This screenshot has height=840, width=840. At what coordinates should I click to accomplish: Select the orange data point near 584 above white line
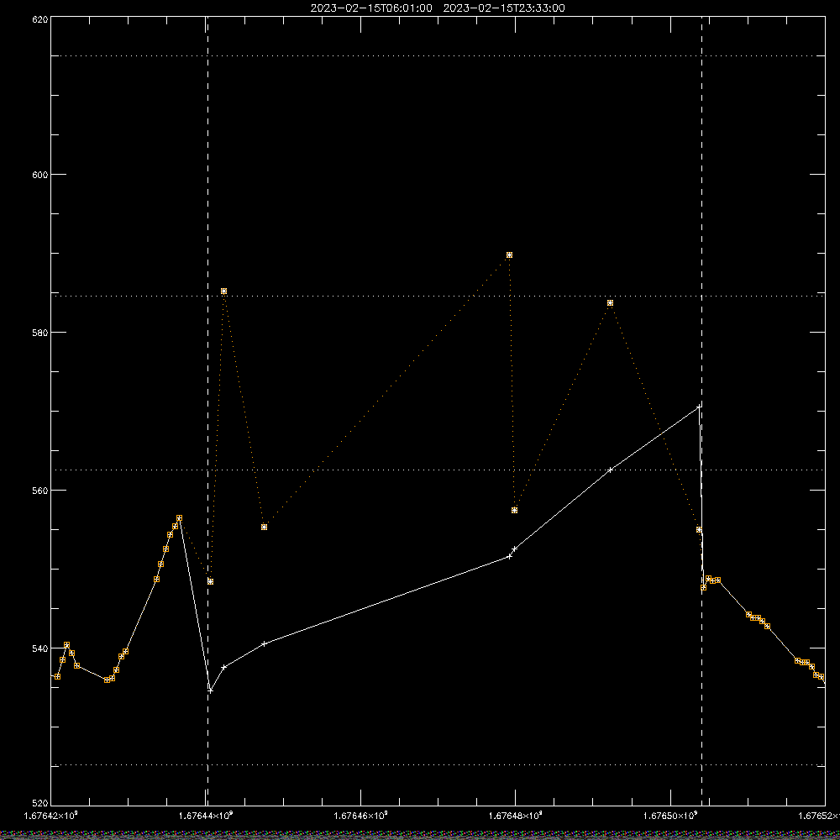610,302
